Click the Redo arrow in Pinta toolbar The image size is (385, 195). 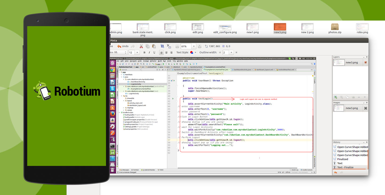coord(133,46)
